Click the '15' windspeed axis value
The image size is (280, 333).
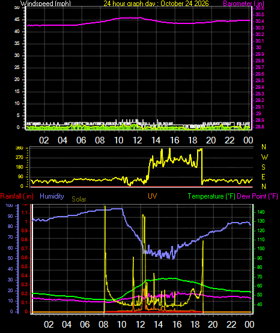pyautogui.click(x=17, y=92)
